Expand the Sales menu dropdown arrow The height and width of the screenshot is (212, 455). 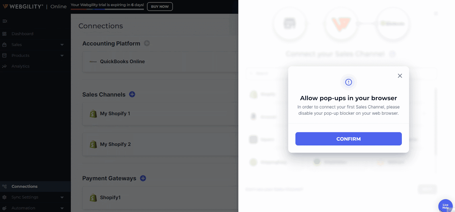tap(62, 45)
